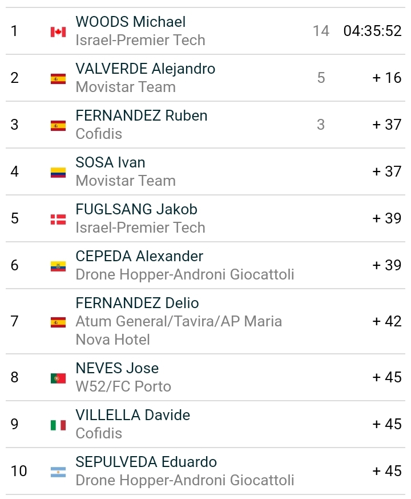The height and width of the screenshot is (499, 411).
Task: Open rider profile for WOODS Michael
Action: tap(131, 22)
